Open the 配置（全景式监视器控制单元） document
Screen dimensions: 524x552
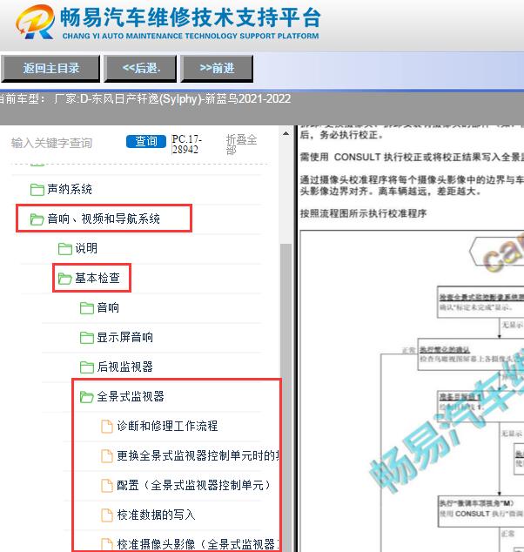point(193,485)
